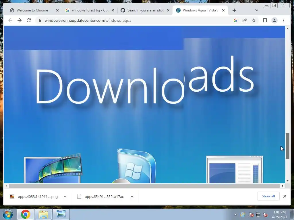Open the Windows Start menu

tap(8, 214)
